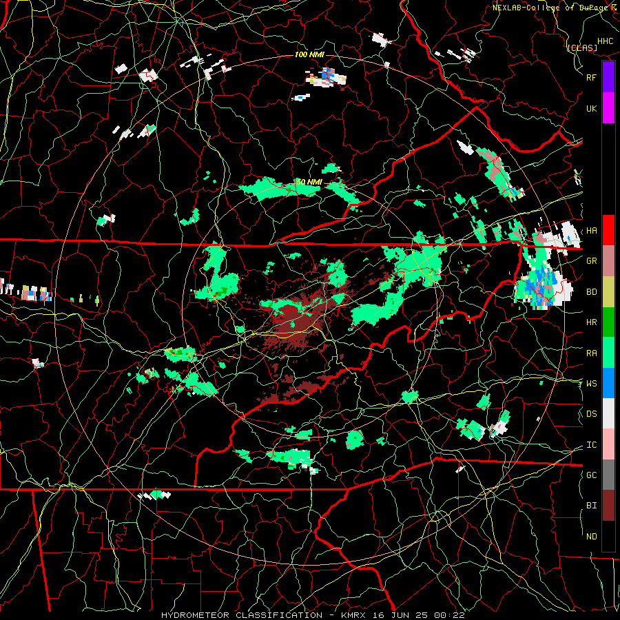This screenshot has width=620, height=620.
Task: Click the purple RF legend color swatch
Action: tap(608, 77)
